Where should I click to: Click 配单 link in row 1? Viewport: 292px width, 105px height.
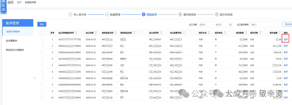pyautogui.click(x=286, y=39)
